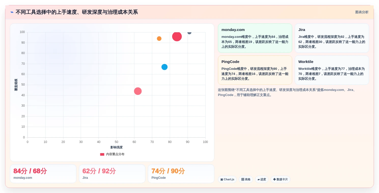The image size is (379, 193).
Task: Click the 进度 tag chip
Action: (x=262, y=179)
